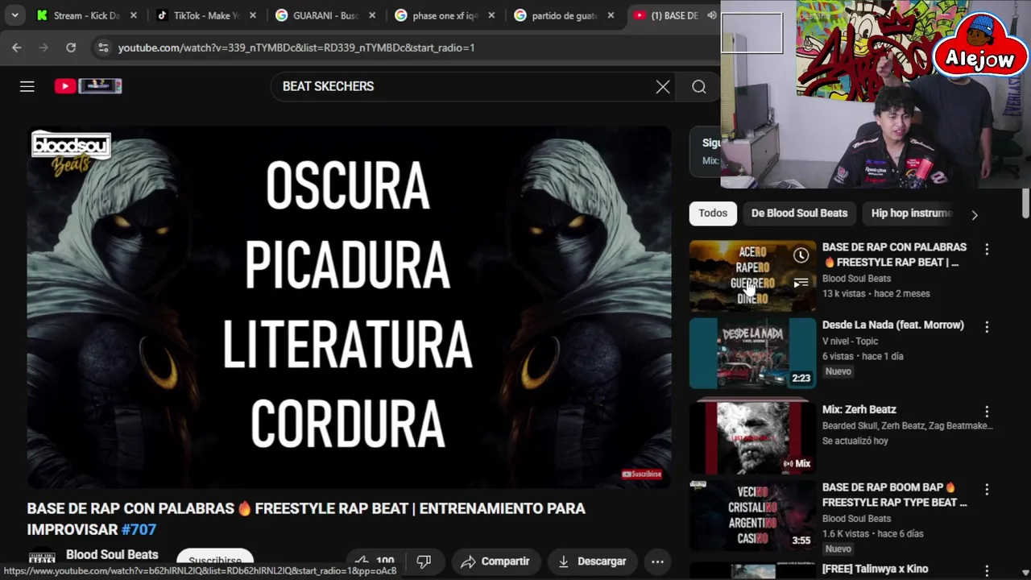Image resolution: width=1031 pixels, height=580 pixels.
Task: Add ACERO RAPERO video to watch later
Action: [801, 256]
